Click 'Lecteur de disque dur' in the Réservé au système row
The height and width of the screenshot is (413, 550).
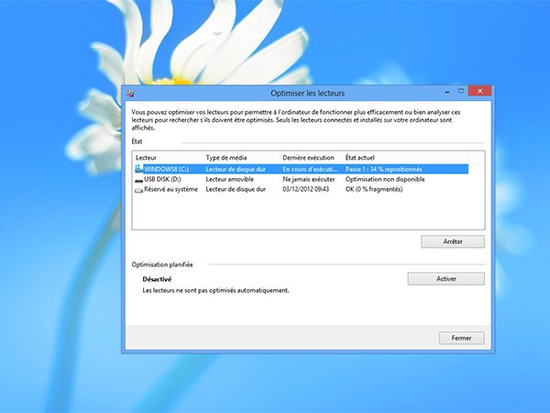click(236, 189)
